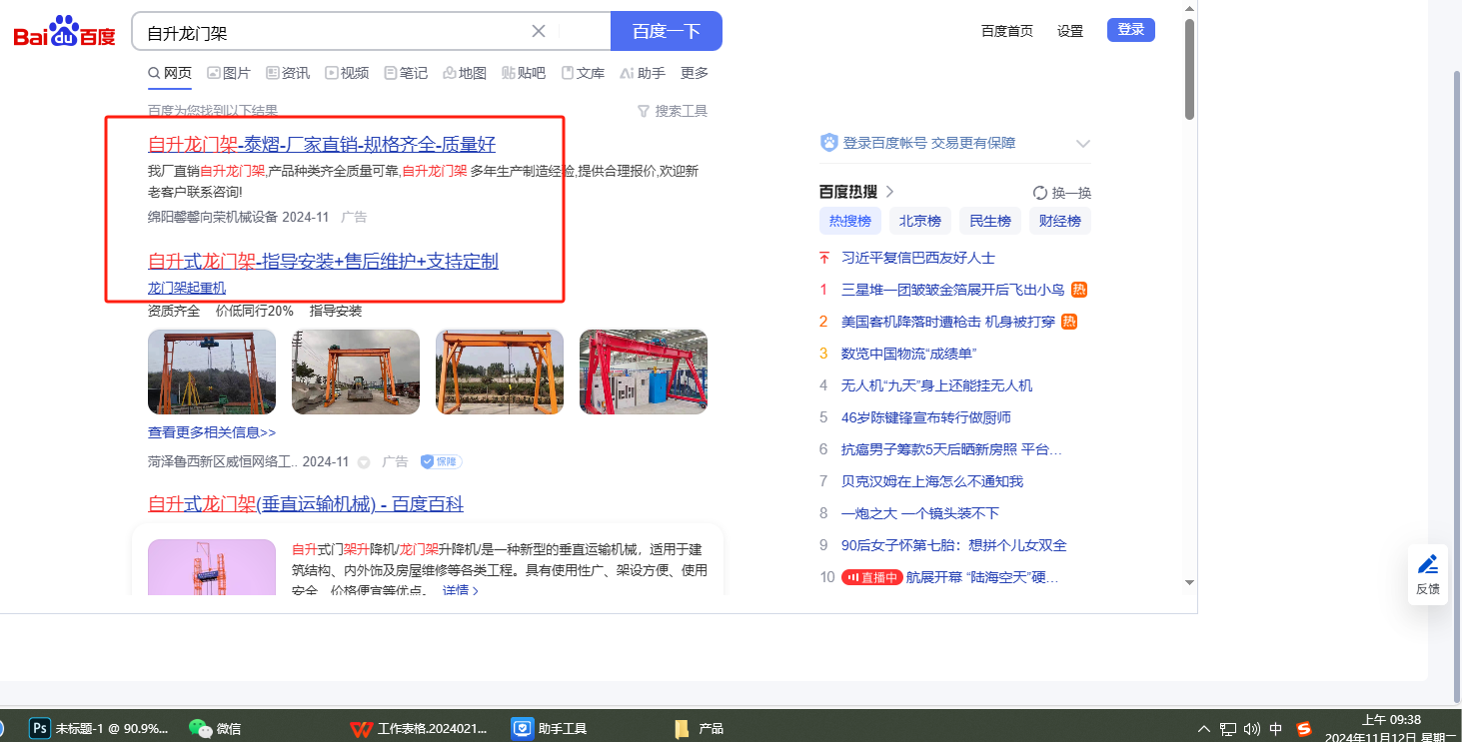The height and width of the screenshot is (742, 1462).
Task: Open the 自升式龙门架-指导安装 result link
Action: 323,262
